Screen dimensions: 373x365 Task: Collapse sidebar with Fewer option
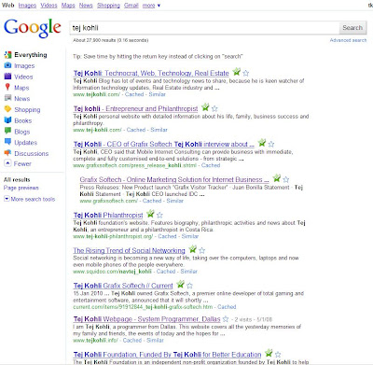(x=19, y=163)
